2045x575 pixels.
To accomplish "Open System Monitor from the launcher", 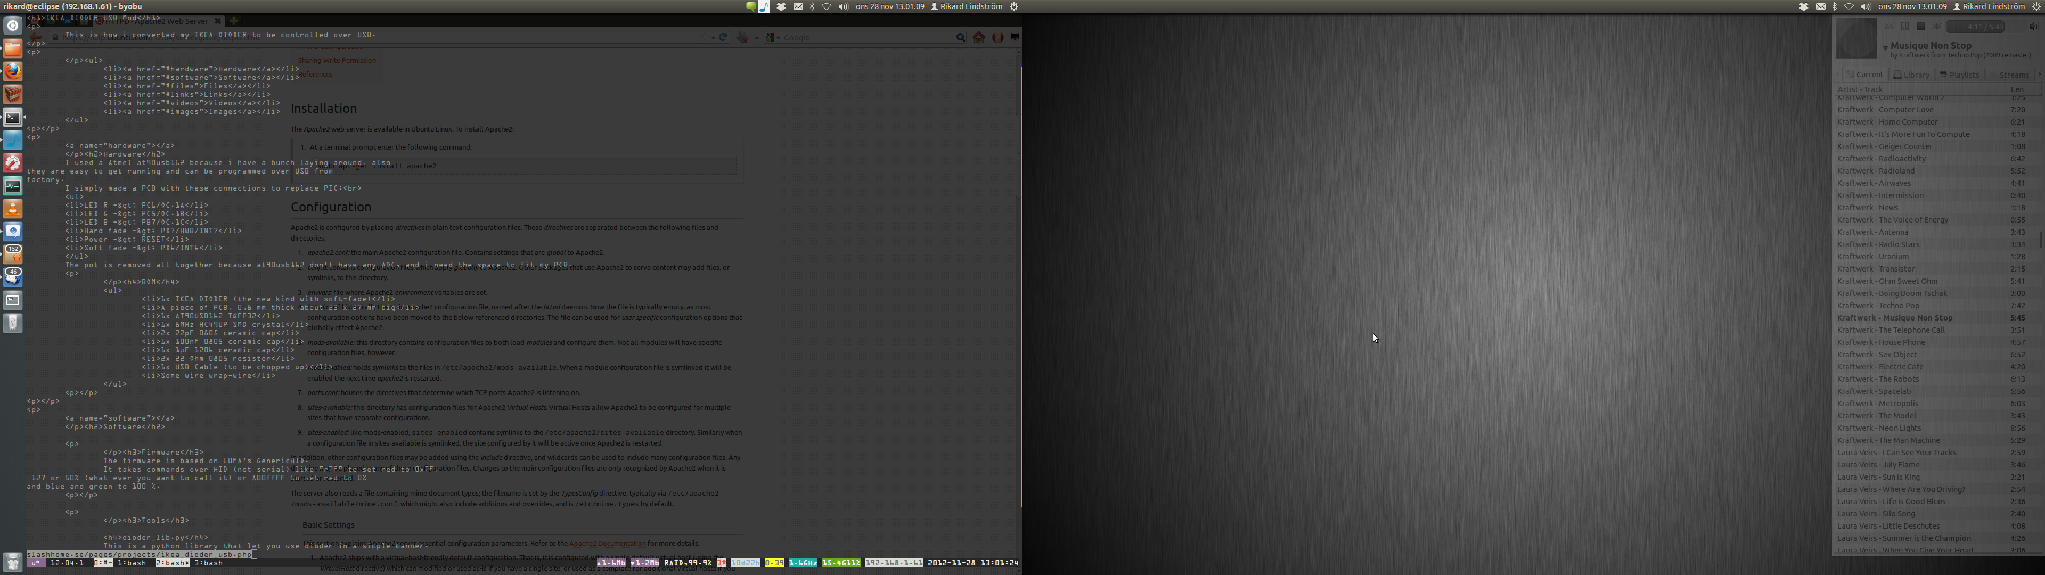I will pos(13,186).
